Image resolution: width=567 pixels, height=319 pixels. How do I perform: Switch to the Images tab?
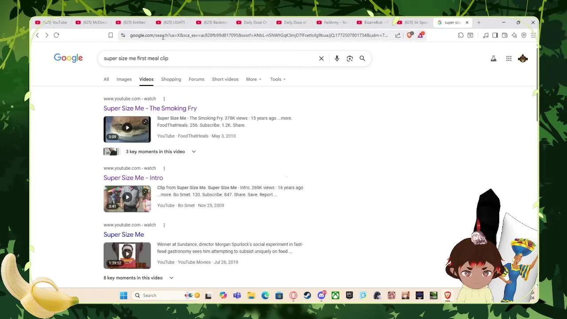point(124,79)
